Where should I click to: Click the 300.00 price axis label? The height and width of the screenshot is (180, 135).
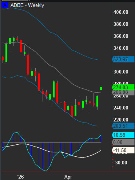121,72
